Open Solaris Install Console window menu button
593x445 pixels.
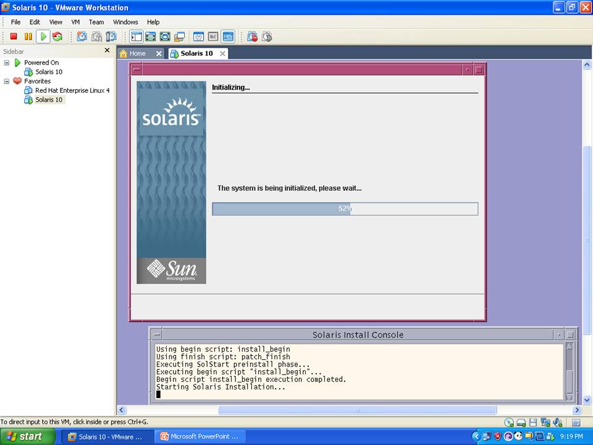156,334
